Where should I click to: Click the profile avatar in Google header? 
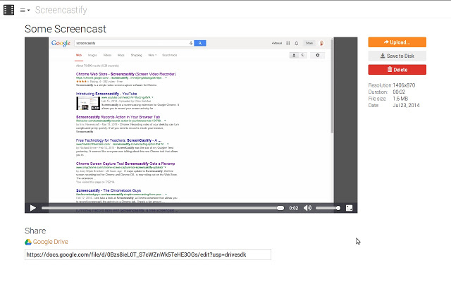click(321, 43)
